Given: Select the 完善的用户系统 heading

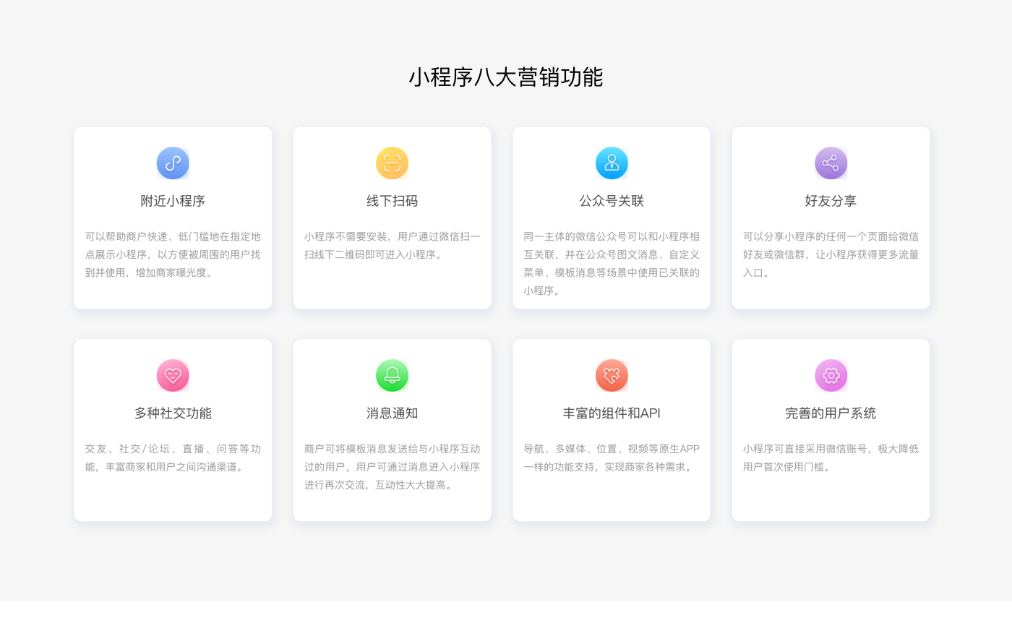Looking at the screenshot, I should click(831, 413).
